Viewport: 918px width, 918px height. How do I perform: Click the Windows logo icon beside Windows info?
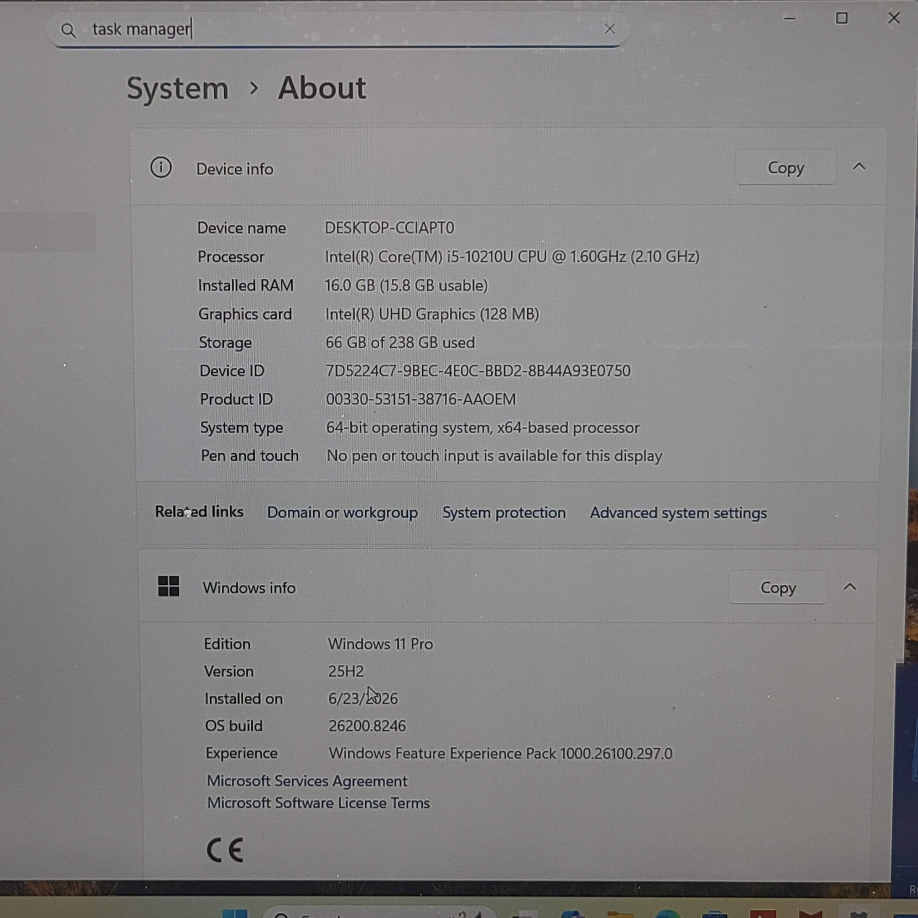coord(169,586)
